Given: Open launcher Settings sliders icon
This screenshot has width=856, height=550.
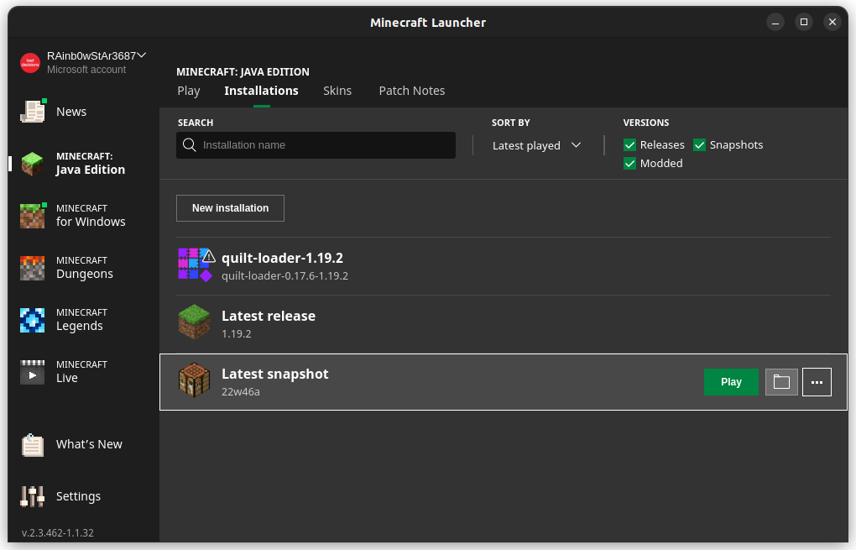Looking at the screenshot, I should [33, 496].
